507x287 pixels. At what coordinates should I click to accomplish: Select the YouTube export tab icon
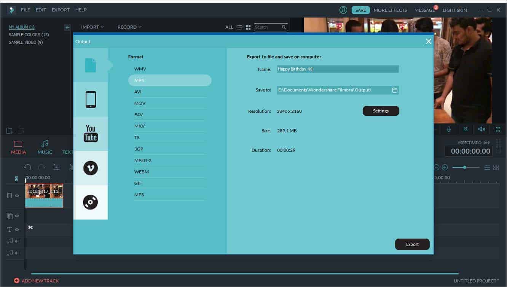91,133
